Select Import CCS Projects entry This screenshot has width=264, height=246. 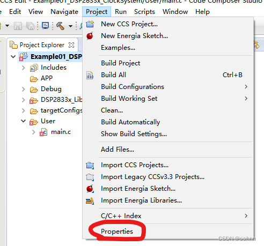pyautogui.click(x=168, y=165)
